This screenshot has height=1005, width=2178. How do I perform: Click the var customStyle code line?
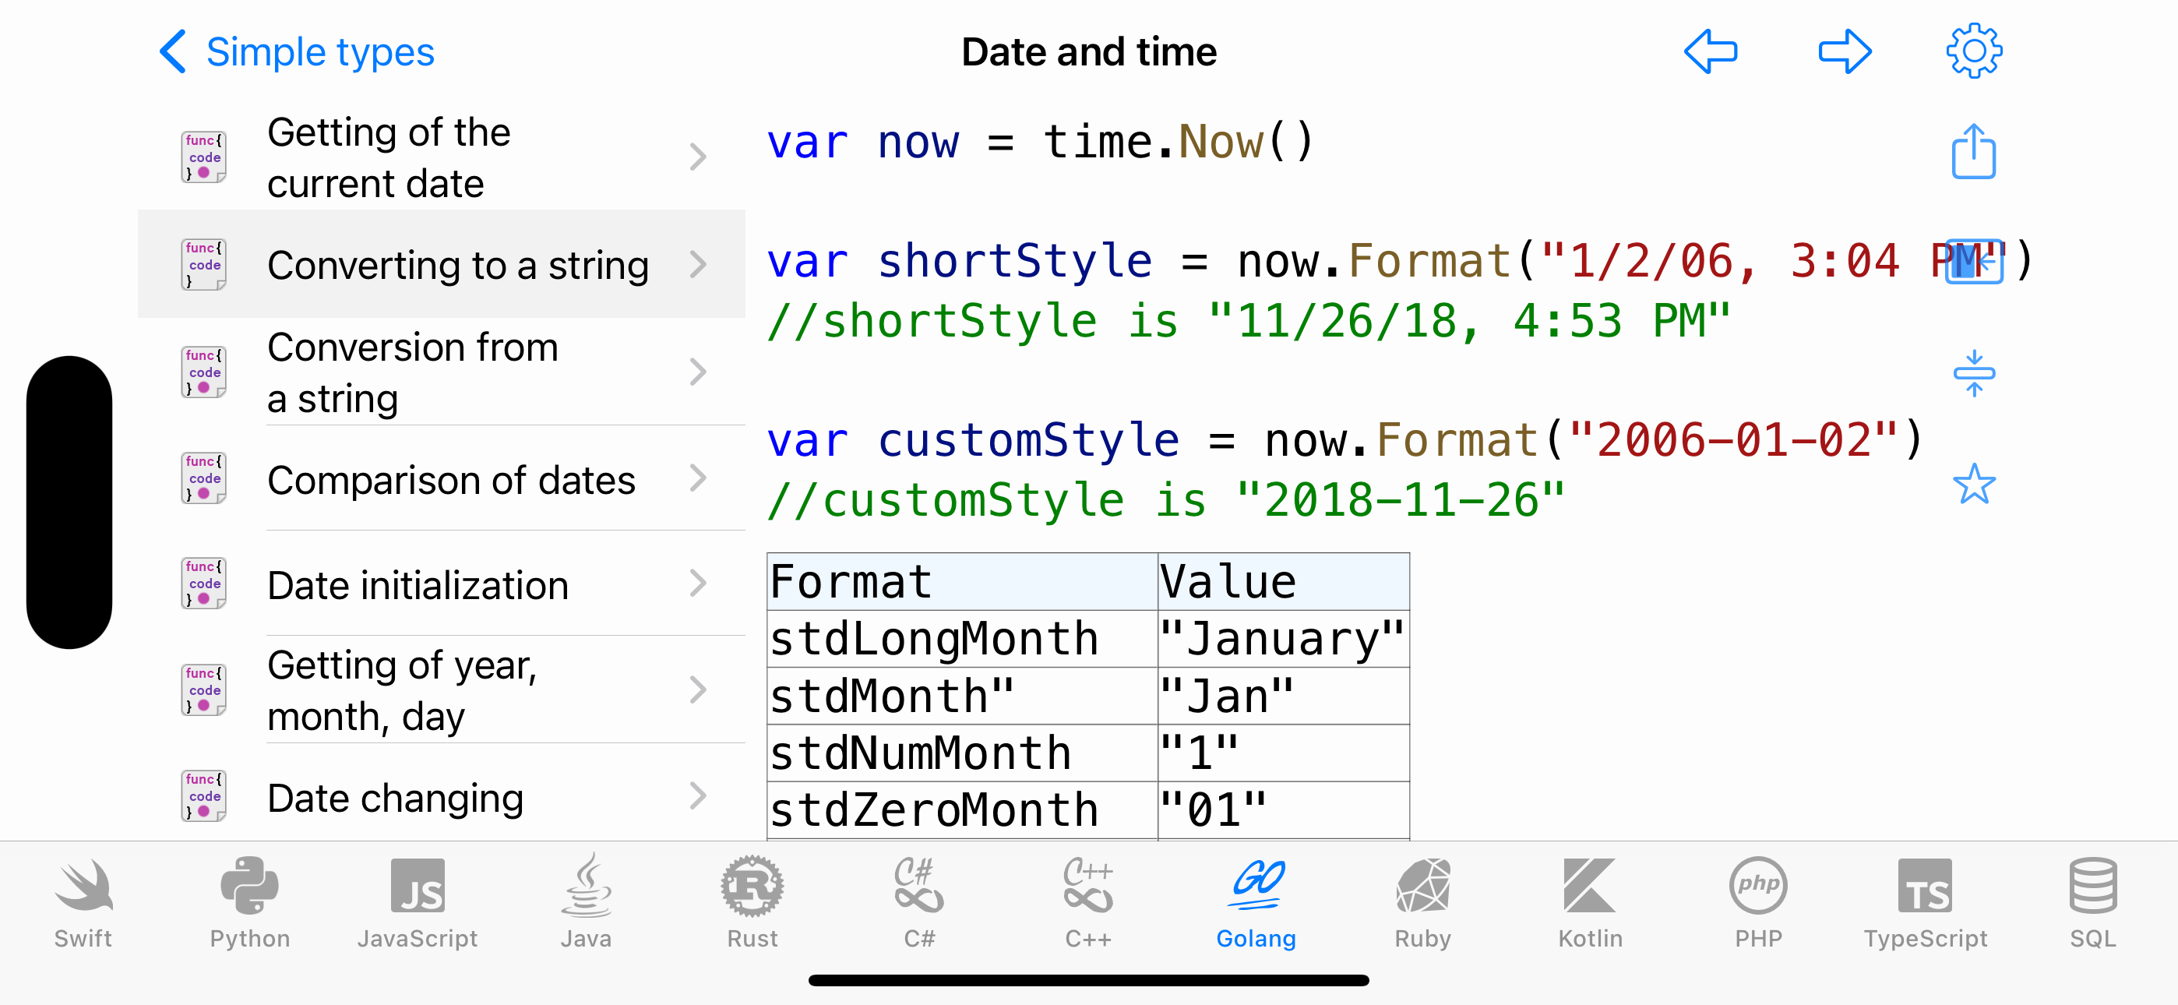point(1345,440)
